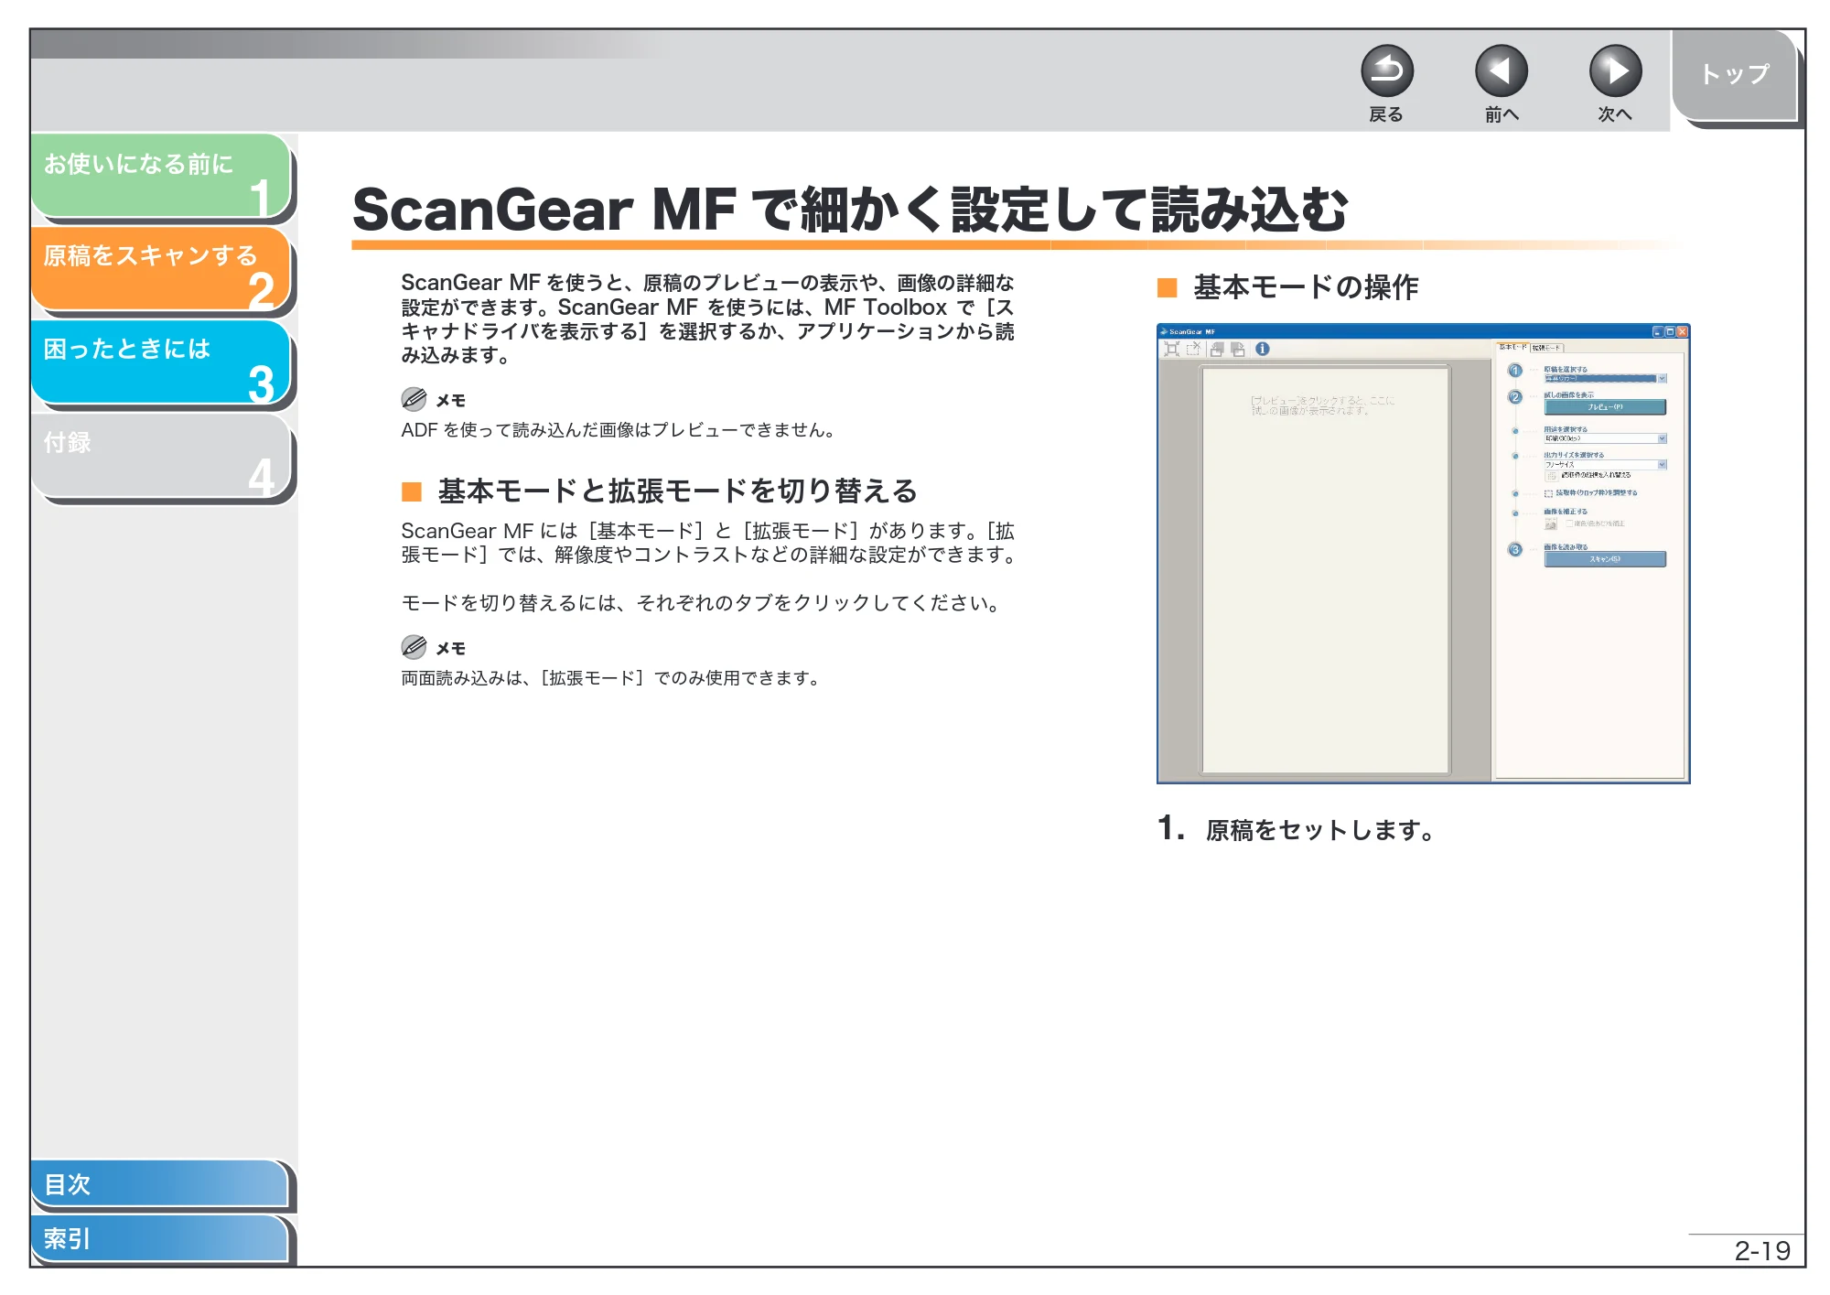Viewport: 1830px width, 1295px height.
Task: Click page number 2-19
Action: click(x=1762, y=1250)
